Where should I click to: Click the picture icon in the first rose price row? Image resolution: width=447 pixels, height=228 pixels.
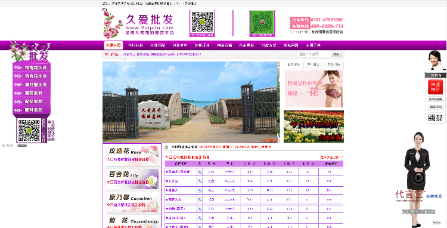coord(200,172)
